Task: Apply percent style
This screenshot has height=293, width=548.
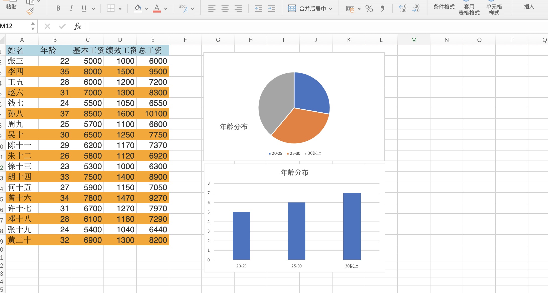Action: [369, 9]
